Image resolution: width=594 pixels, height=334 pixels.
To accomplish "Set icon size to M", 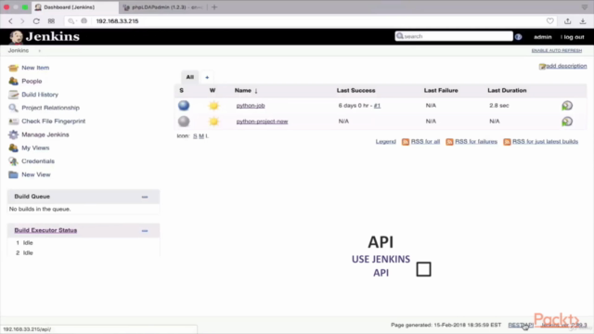I will (201, 136).
